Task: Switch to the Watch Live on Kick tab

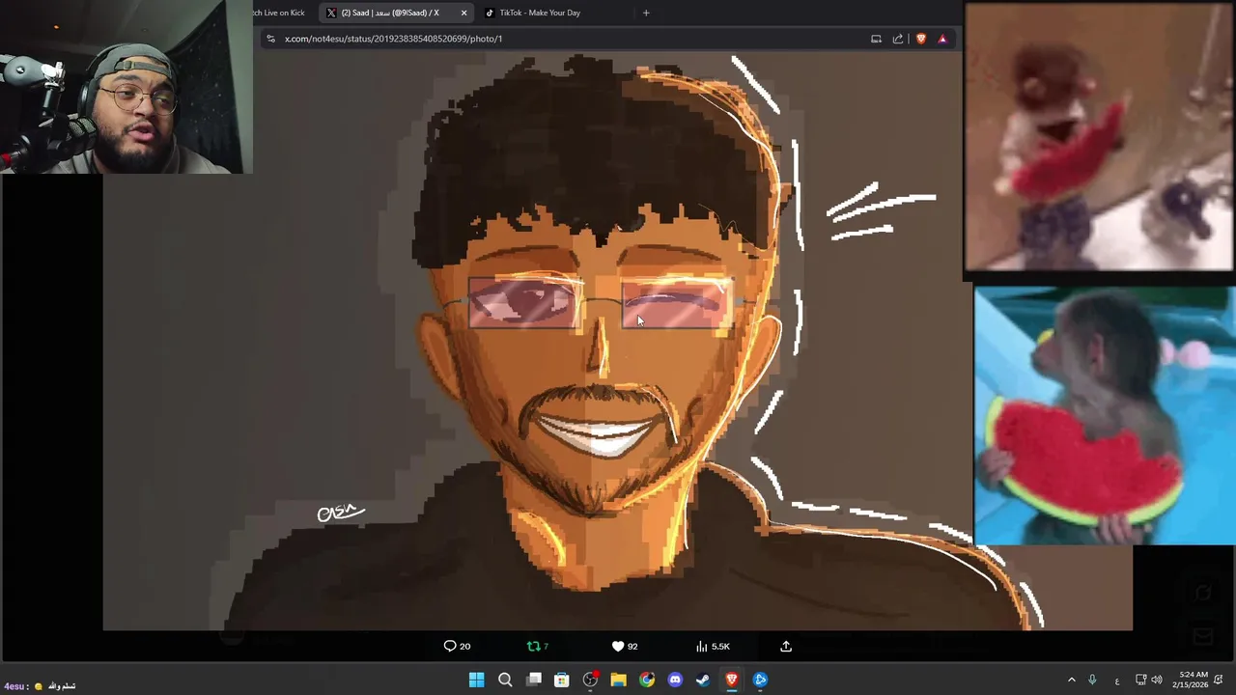Action: [x=280, y=13]
